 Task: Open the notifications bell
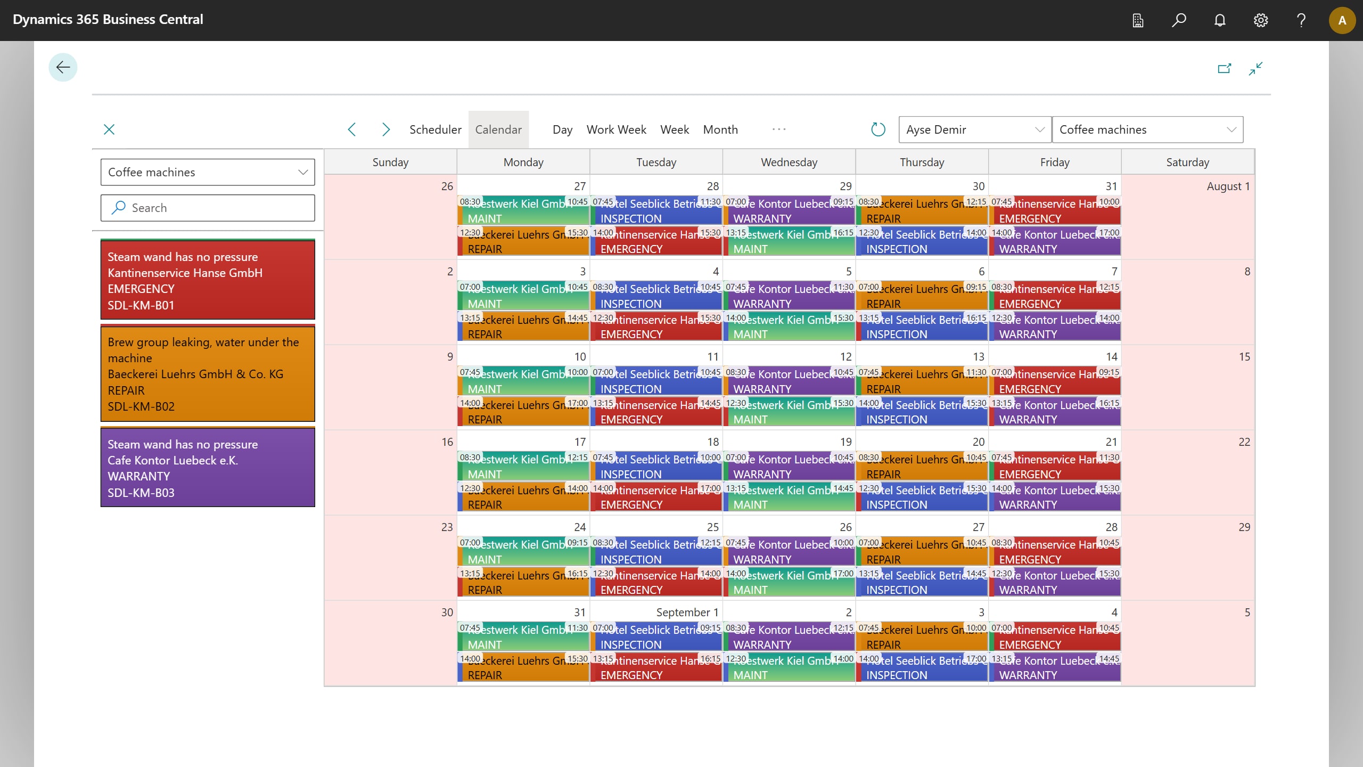[x=1220, y=20]
